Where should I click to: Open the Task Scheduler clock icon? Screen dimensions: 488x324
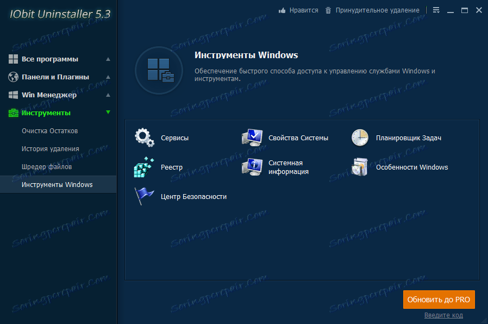(360, 138)
